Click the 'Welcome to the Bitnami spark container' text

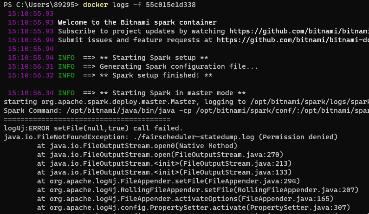(x=137, y=22)
